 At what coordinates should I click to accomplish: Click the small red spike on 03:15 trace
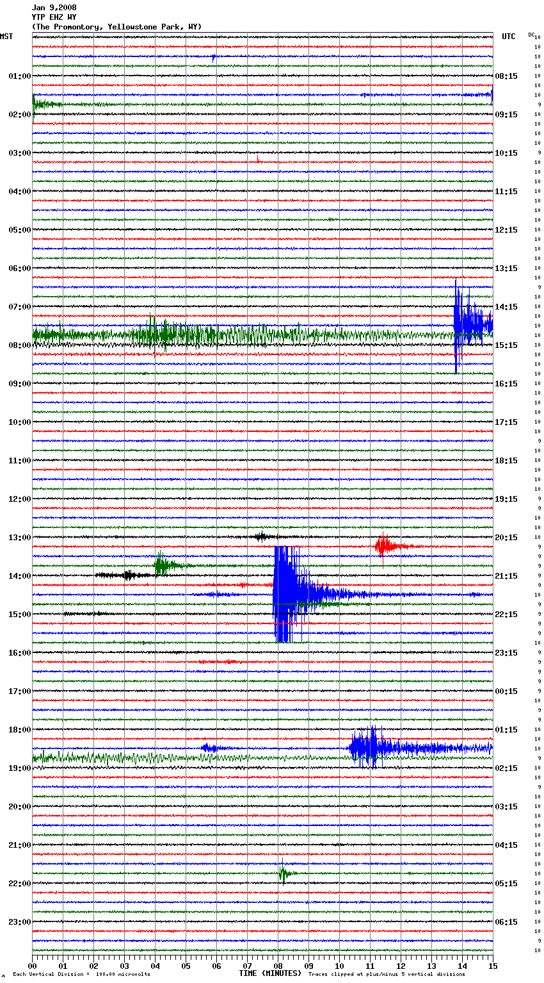257,159
